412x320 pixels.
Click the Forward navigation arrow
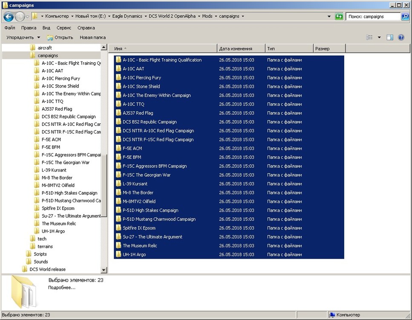[20, 17]
